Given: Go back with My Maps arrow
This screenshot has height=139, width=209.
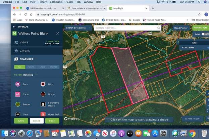Looking at the screenshot, I should tap(14, 27).
